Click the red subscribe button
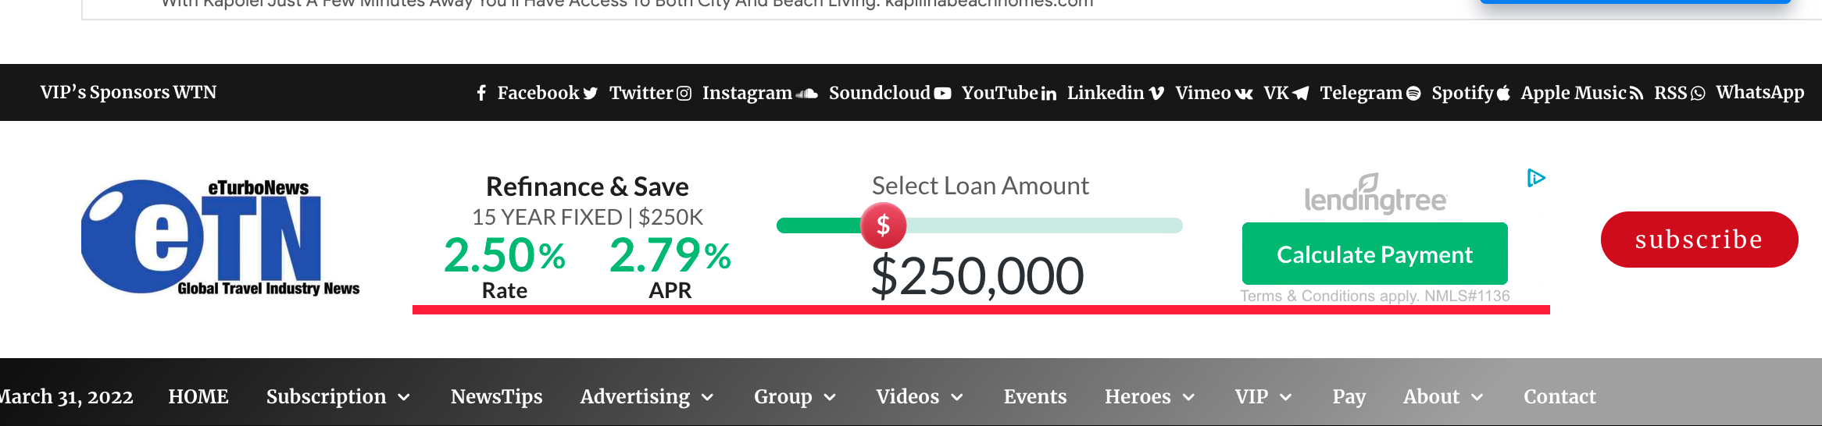 [x=1699, y=240]
